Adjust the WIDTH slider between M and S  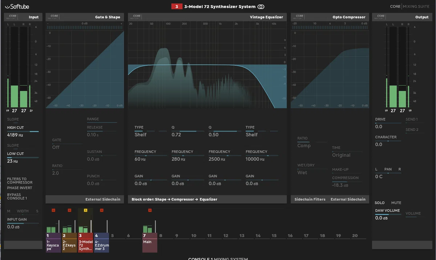point(23,215)
